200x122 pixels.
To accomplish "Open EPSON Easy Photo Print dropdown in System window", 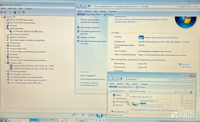I will click(102, 15).
